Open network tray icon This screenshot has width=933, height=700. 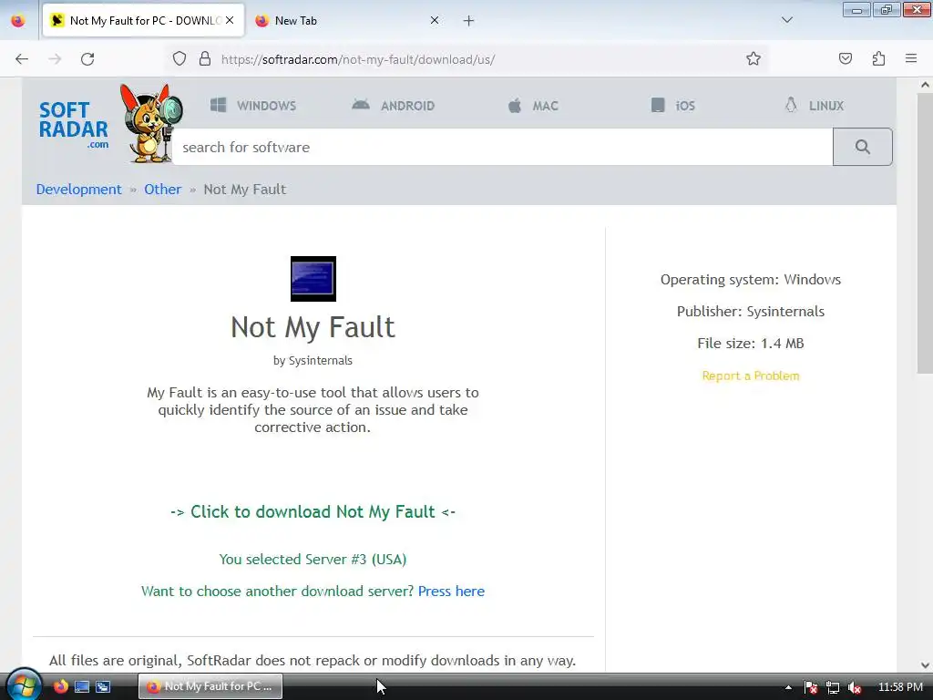pos(833,687)
